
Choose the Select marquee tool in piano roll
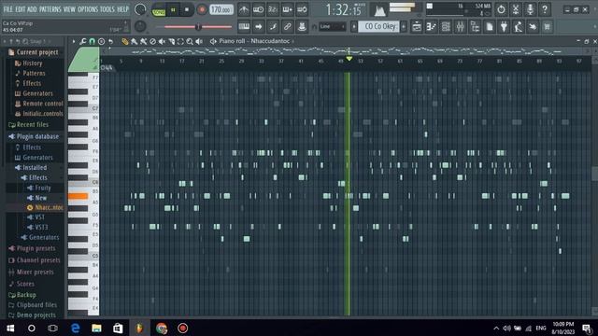point(180,41)
